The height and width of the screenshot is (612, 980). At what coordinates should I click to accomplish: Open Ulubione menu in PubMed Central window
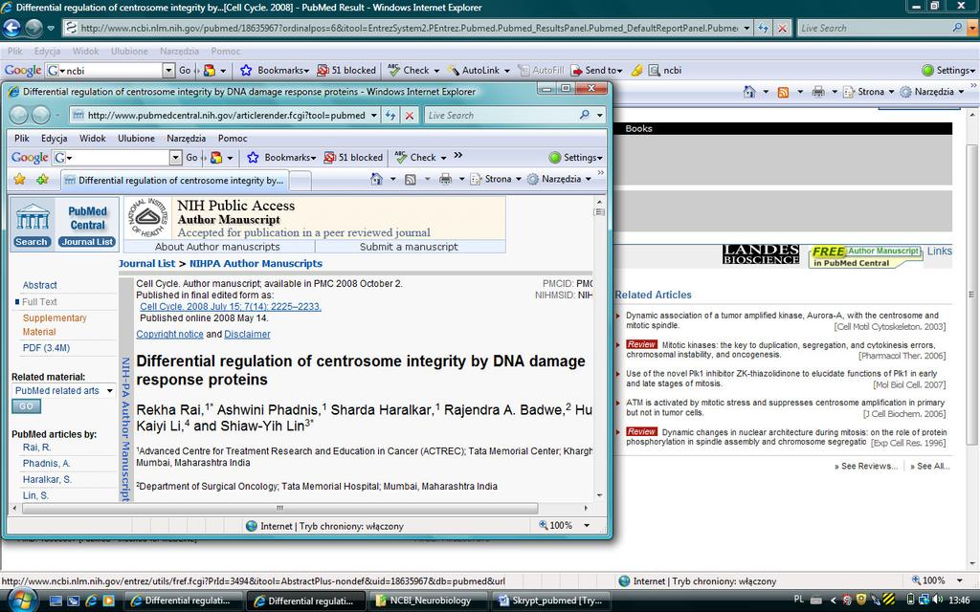(136, 138)
